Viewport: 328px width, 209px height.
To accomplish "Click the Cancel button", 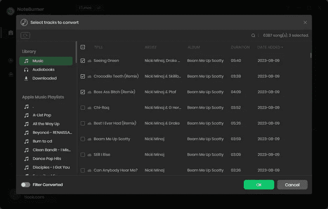I will [292, 185].
